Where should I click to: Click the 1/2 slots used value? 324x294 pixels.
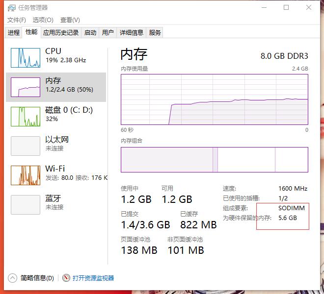click(283, 198)
